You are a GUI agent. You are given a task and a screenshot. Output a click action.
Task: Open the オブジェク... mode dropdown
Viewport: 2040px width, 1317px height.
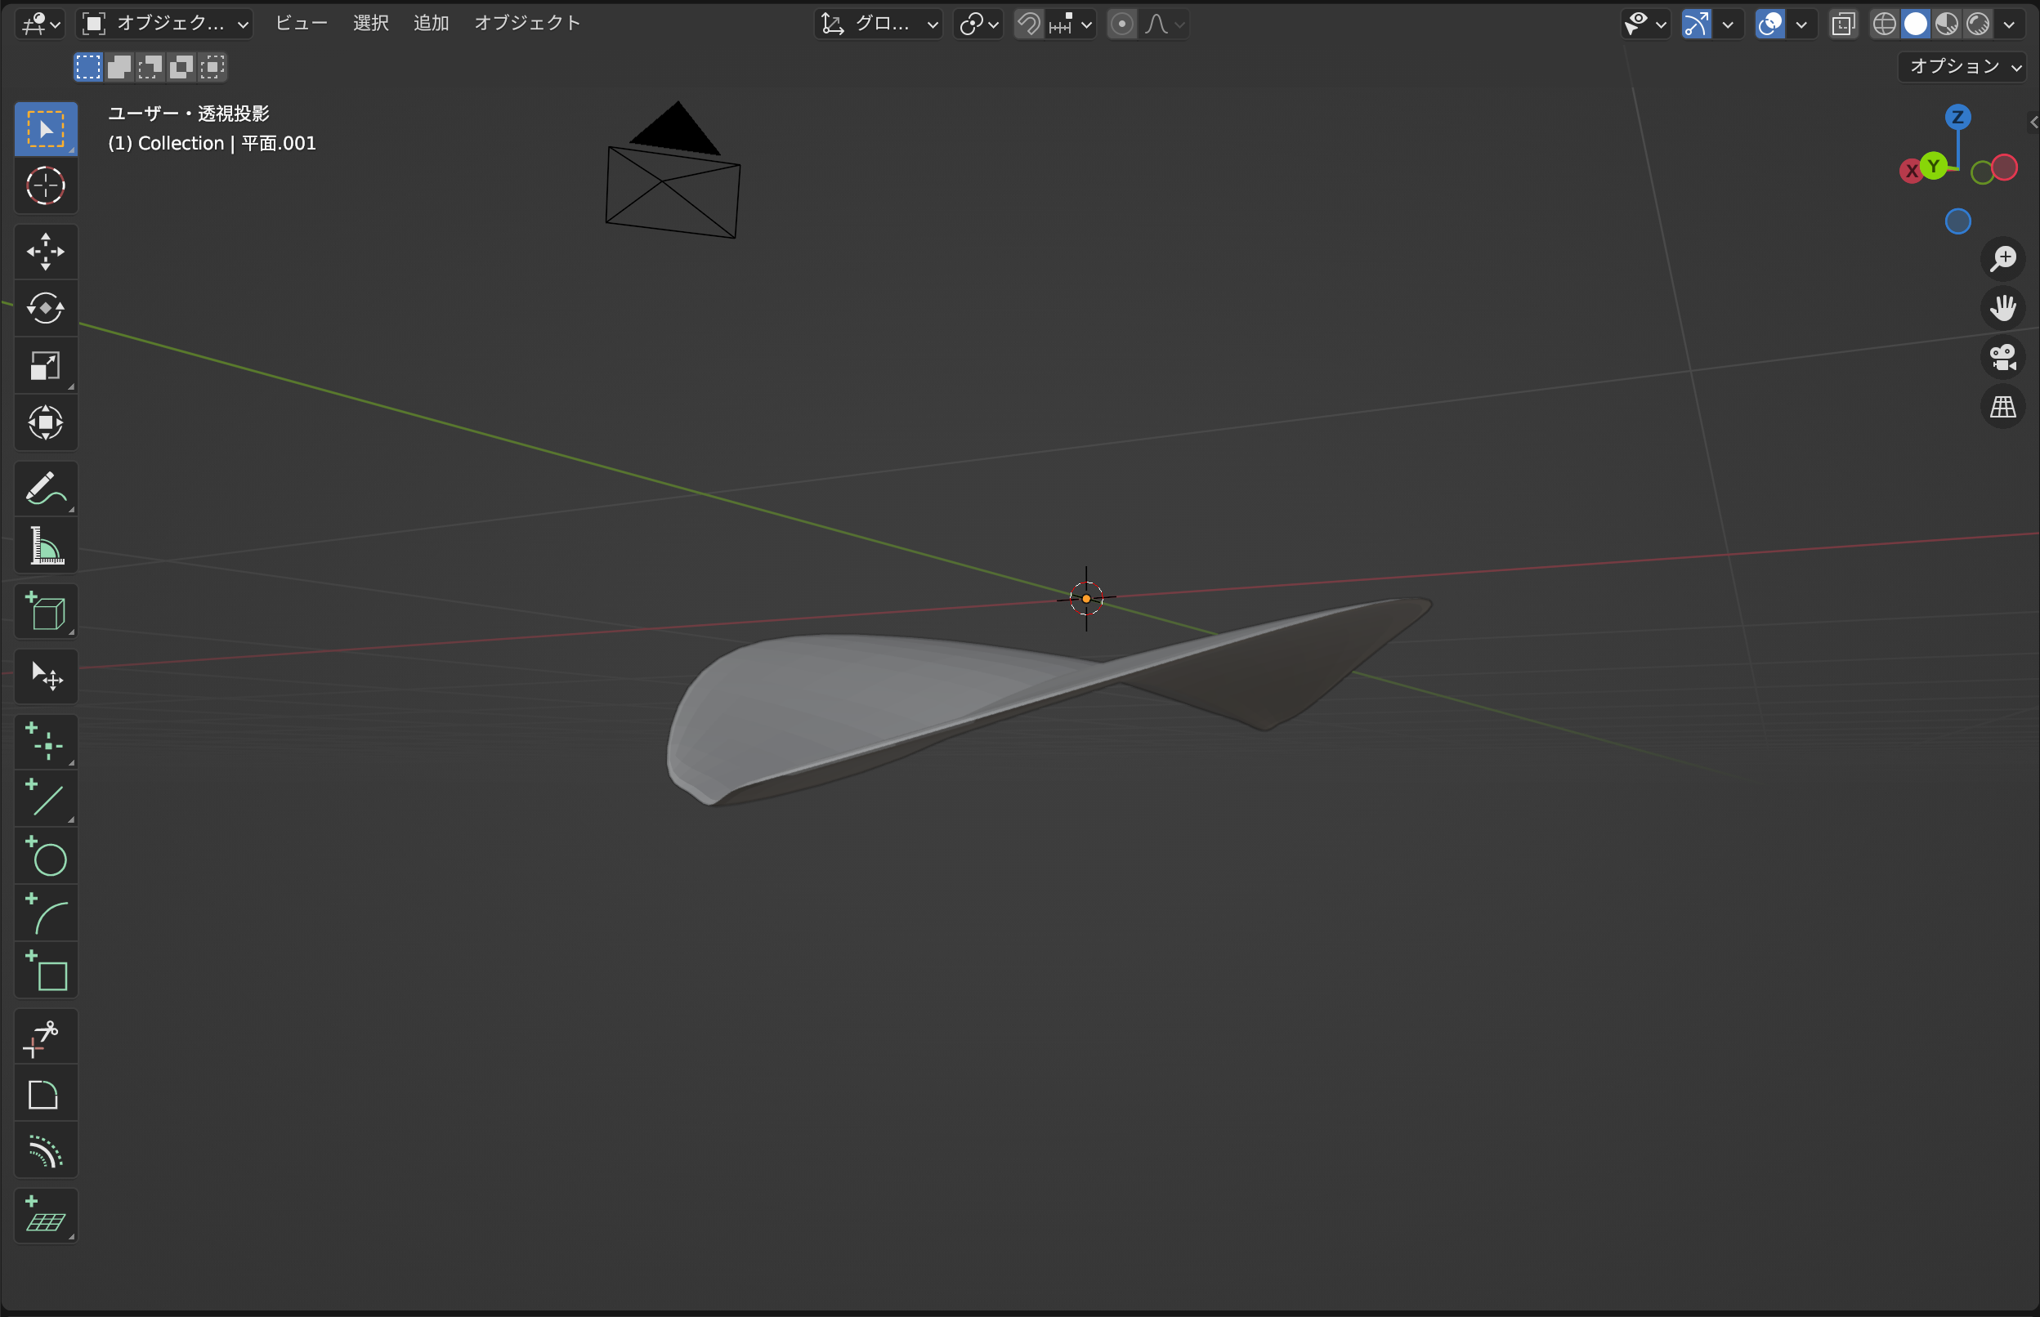[x=165, y=24]
